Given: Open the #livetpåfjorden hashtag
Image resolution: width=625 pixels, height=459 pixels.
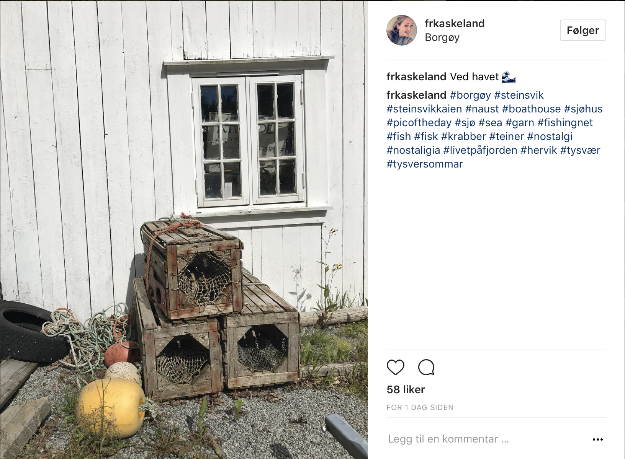Looking at the screenshot, I should (x=480, y=150).
